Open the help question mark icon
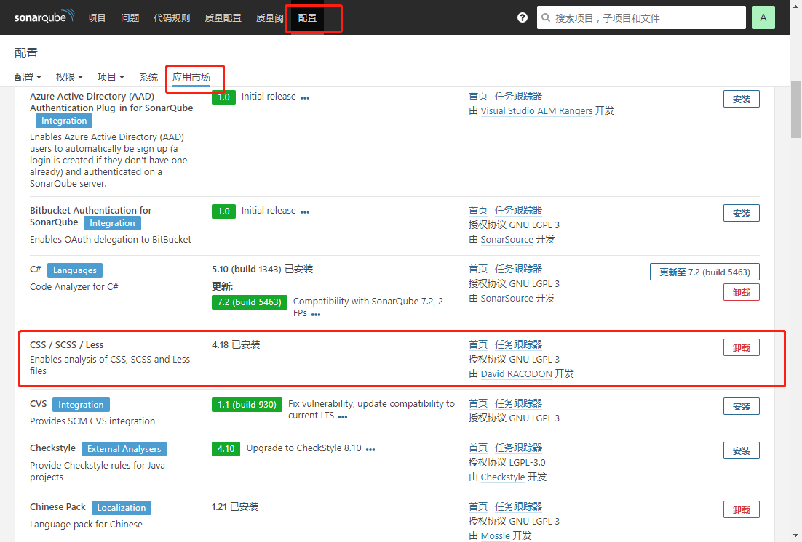This screenshot has height=542, width=802. pyautogui.click(x=522, y=17)
